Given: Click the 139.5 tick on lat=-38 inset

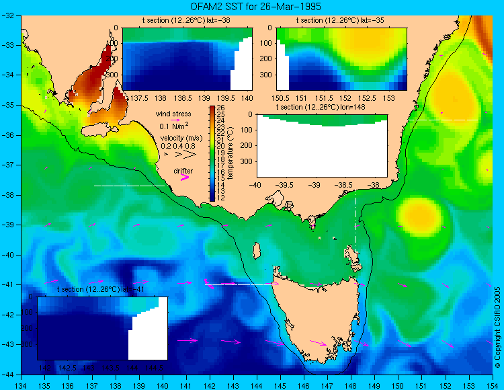Looking at the screenshot, I should pos(226,98).
